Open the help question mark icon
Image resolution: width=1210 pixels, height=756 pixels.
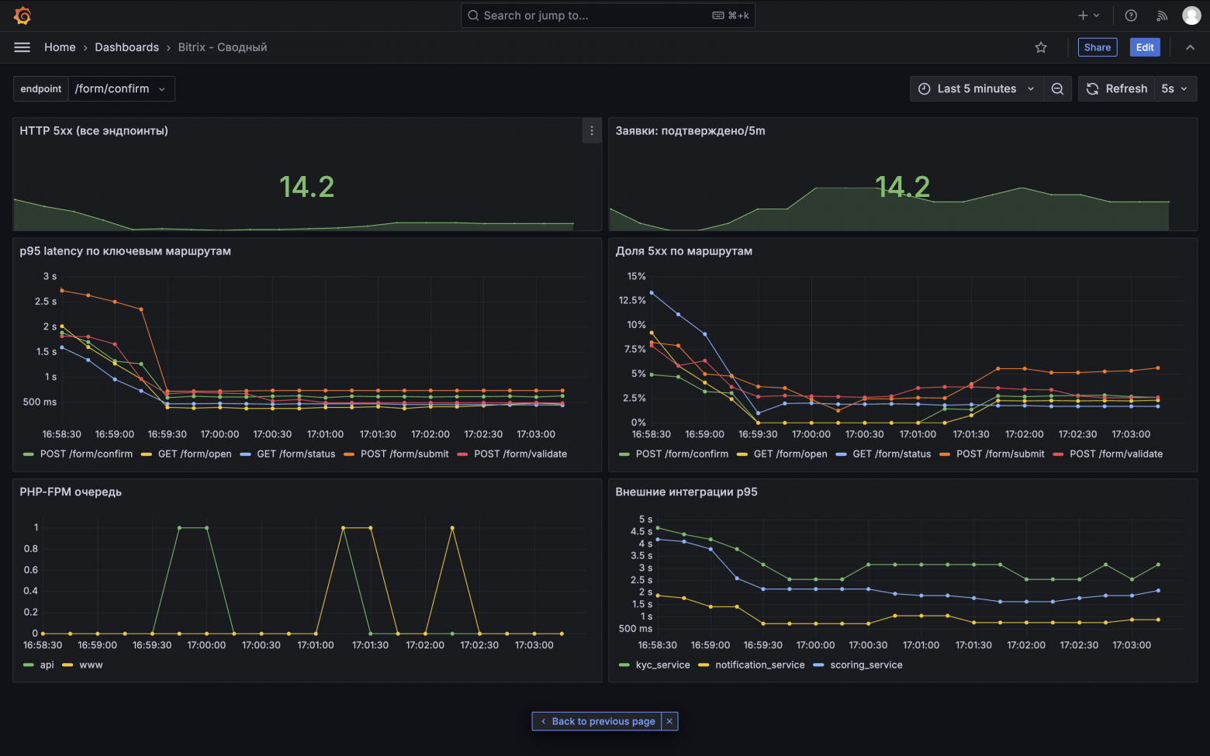click(x=1131, y=16)
